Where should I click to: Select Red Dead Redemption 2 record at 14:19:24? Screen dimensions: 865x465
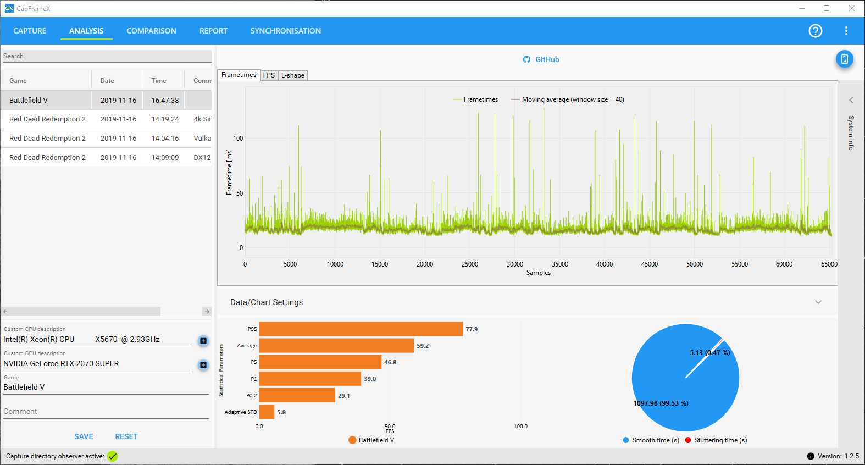[x=107, y=119]
